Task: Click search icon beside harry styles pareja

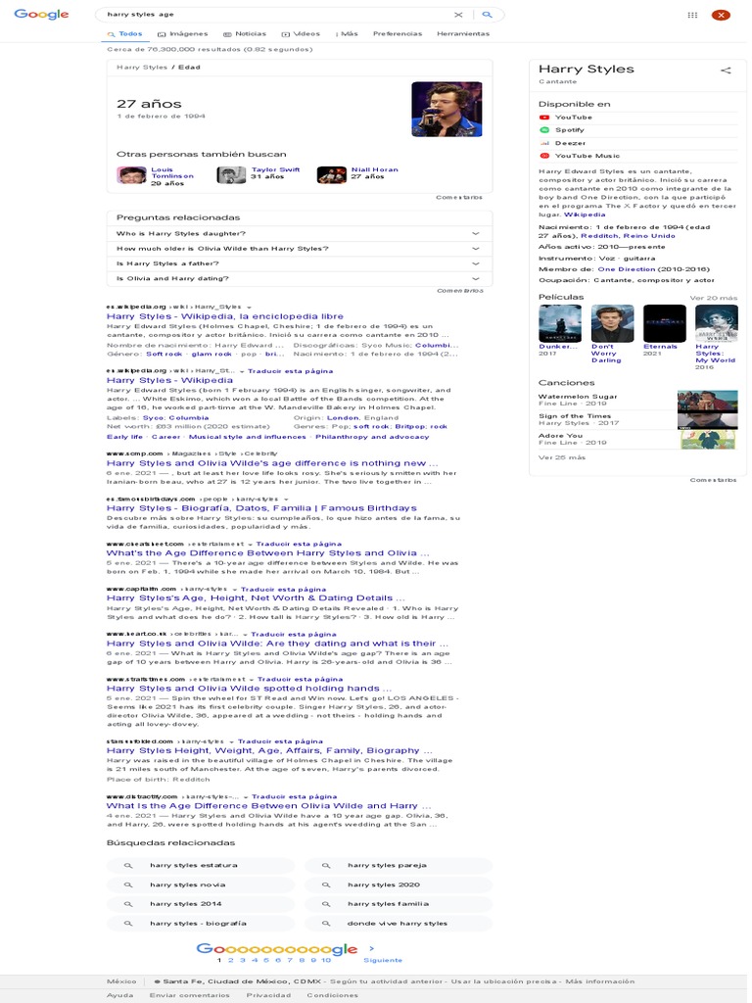Action: (x=325, y=866)
